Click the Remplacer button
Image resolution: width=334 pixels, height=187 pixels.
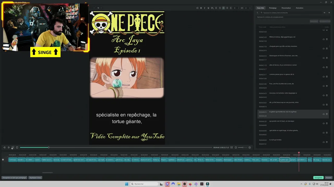click(x=314, y=21)
